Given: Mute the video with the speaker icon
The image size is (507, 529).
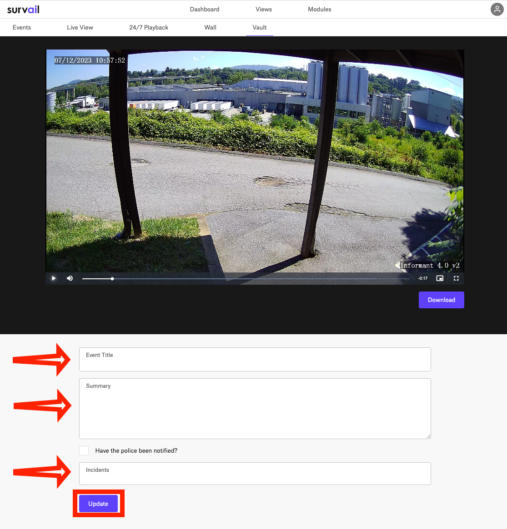Looking at the screenshot, I should pos(70,278).
